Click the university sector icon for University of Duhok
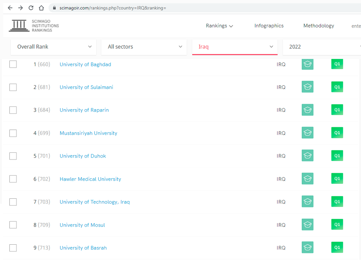Screen dimensions: 361x260 point(308,156)
